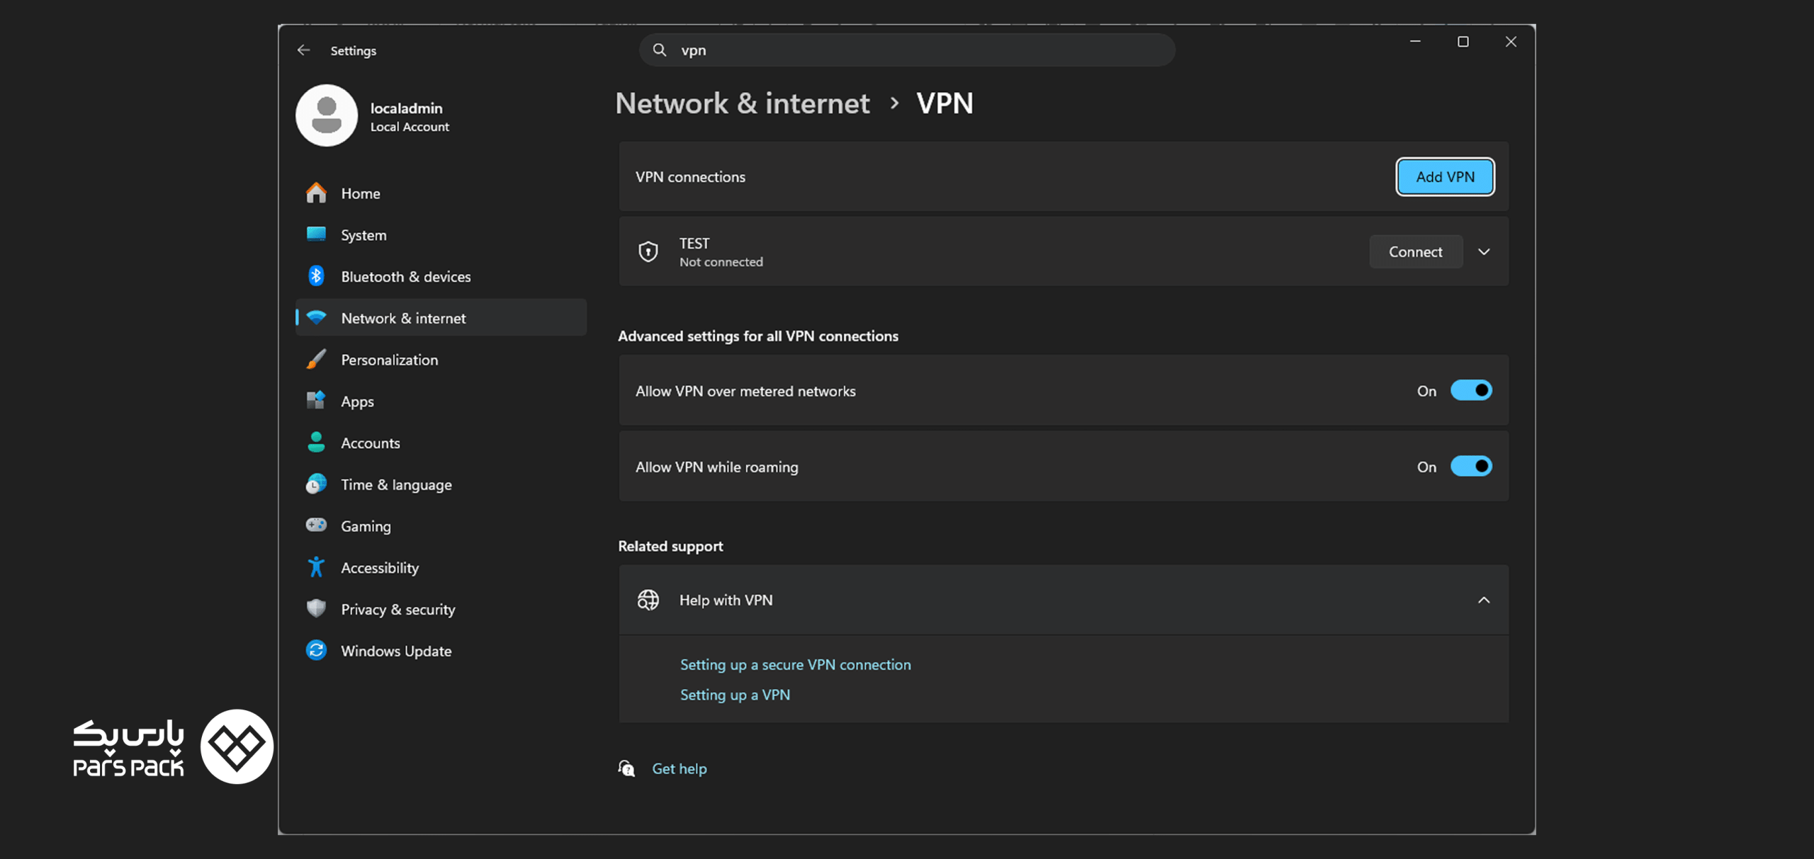The image size is (1814, 859).
Task: Go to Privacy & security settings
Action: (x=441, y=609)
